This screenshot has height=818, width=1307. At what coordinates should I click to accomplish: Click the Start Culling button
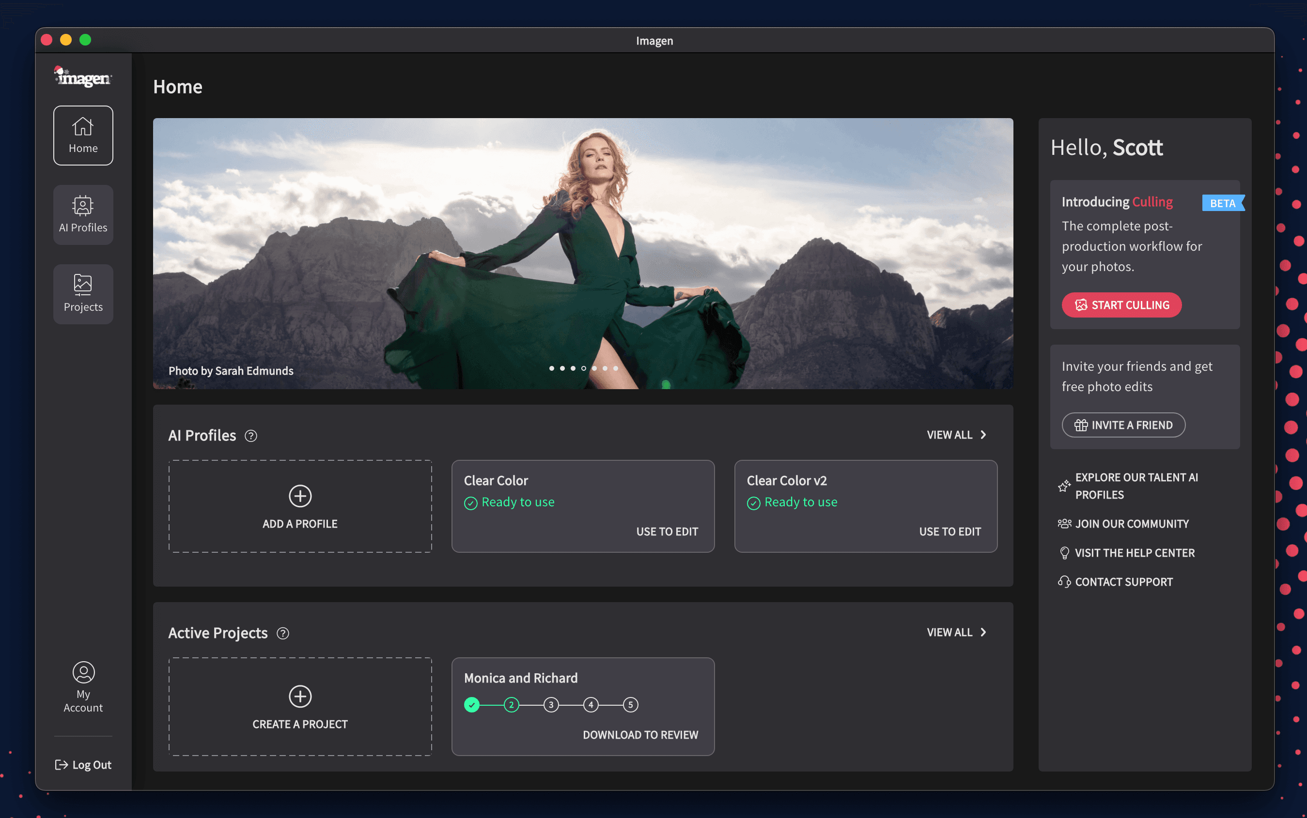[x=1121, y=305]
